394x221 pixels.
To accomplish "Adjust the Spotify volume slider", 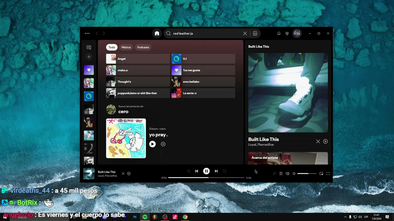I will 307,174.
